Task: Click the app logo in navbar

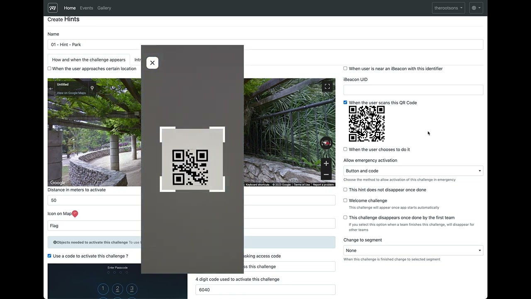Action: [53, 8]
